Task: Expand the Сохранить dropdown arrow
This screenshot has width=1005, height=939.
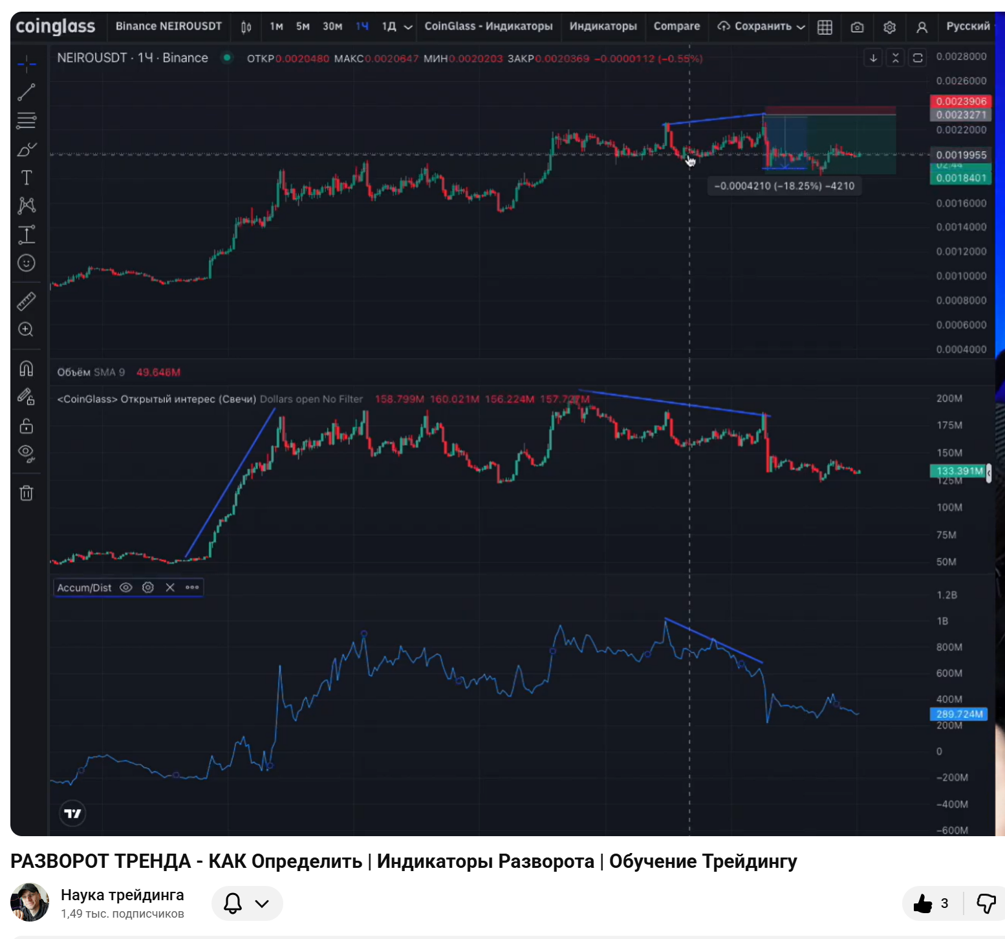Action: (801, 27)
